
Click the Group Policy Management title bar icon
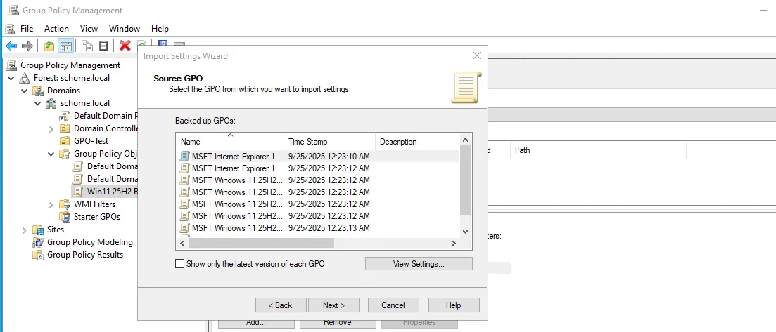13,10
